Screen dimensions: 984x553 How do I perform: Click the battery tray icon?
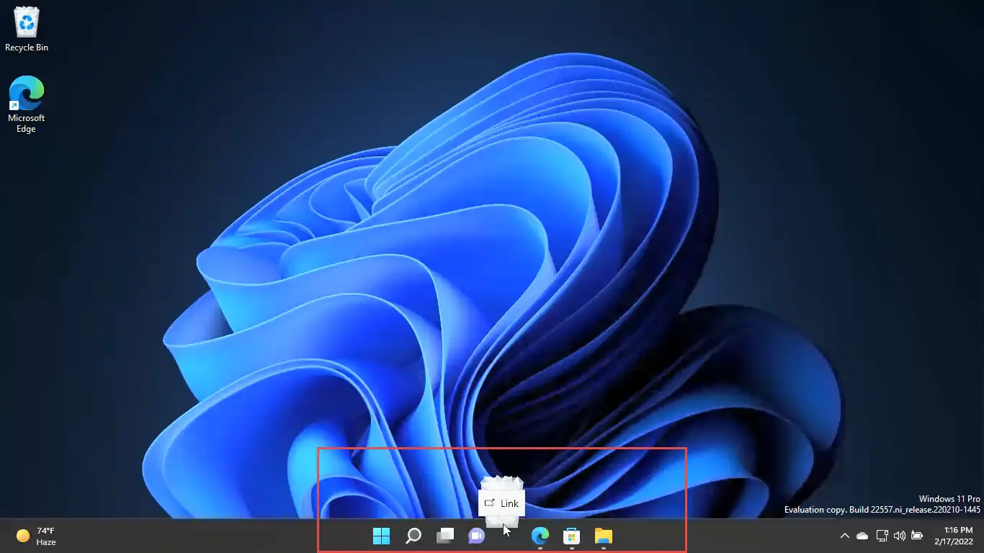click(x=916, y=536)
